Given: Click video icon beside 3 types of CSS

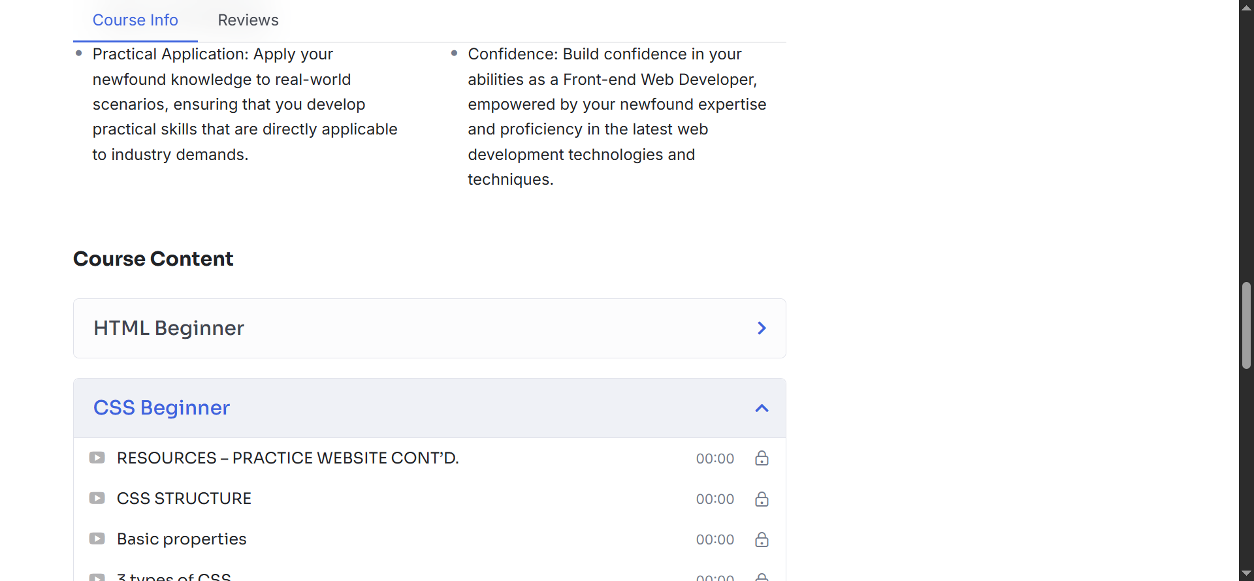Looking at the screenshot, I should (x=97, y=577).
